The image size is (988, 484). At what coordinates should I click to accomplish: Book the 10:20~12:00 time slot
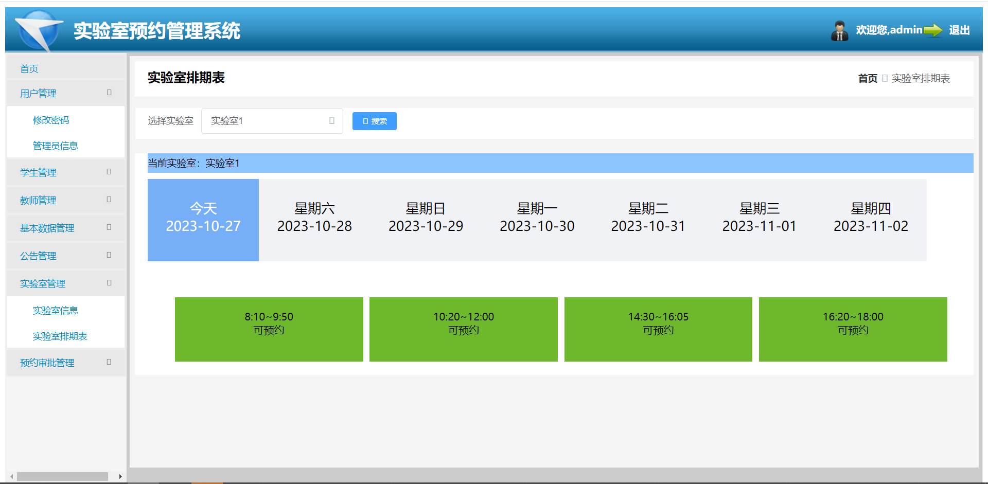tap(464, 329)
